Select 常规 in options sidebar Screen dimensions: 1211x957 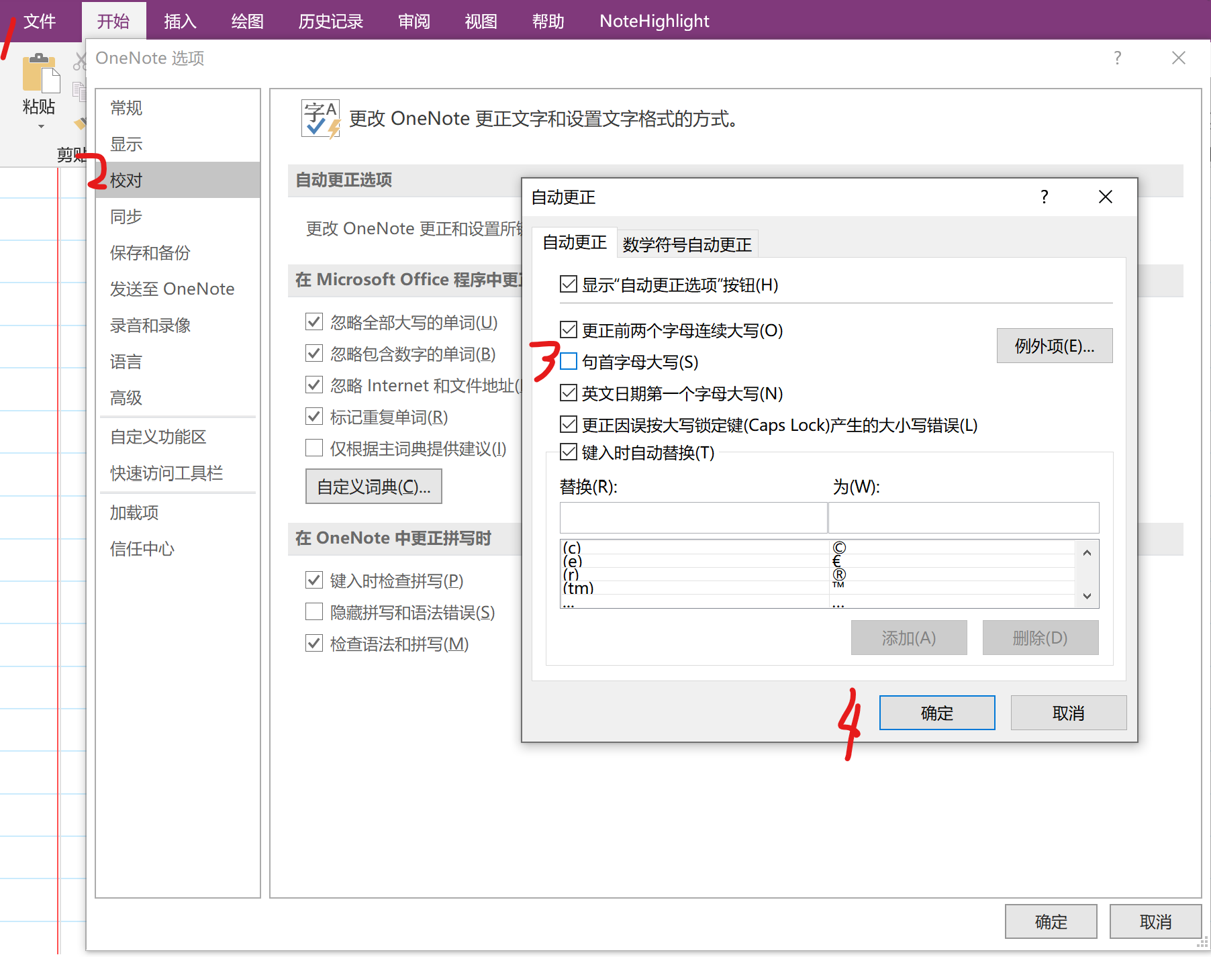coord(178,107)
